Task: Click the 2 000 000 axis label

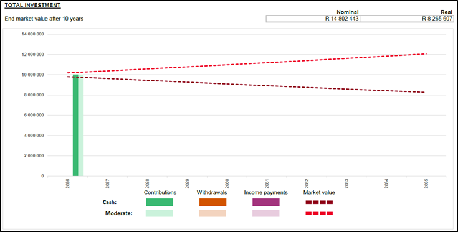Action: tap(34, 155)
